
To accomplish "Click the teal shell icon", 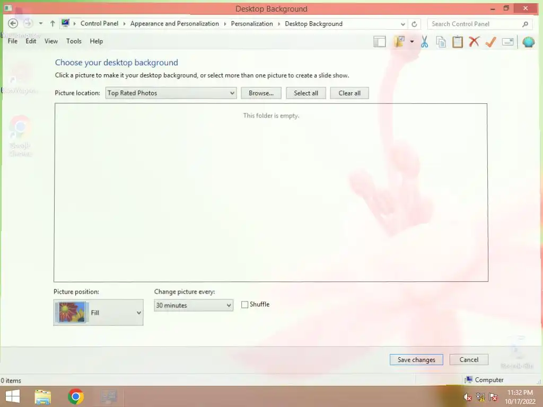I will click(529, 42).
